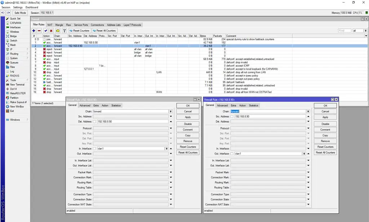Open CAPsMAN in sidebar
369x222 pixels.
pyautogui.click(x=15, y=23)
